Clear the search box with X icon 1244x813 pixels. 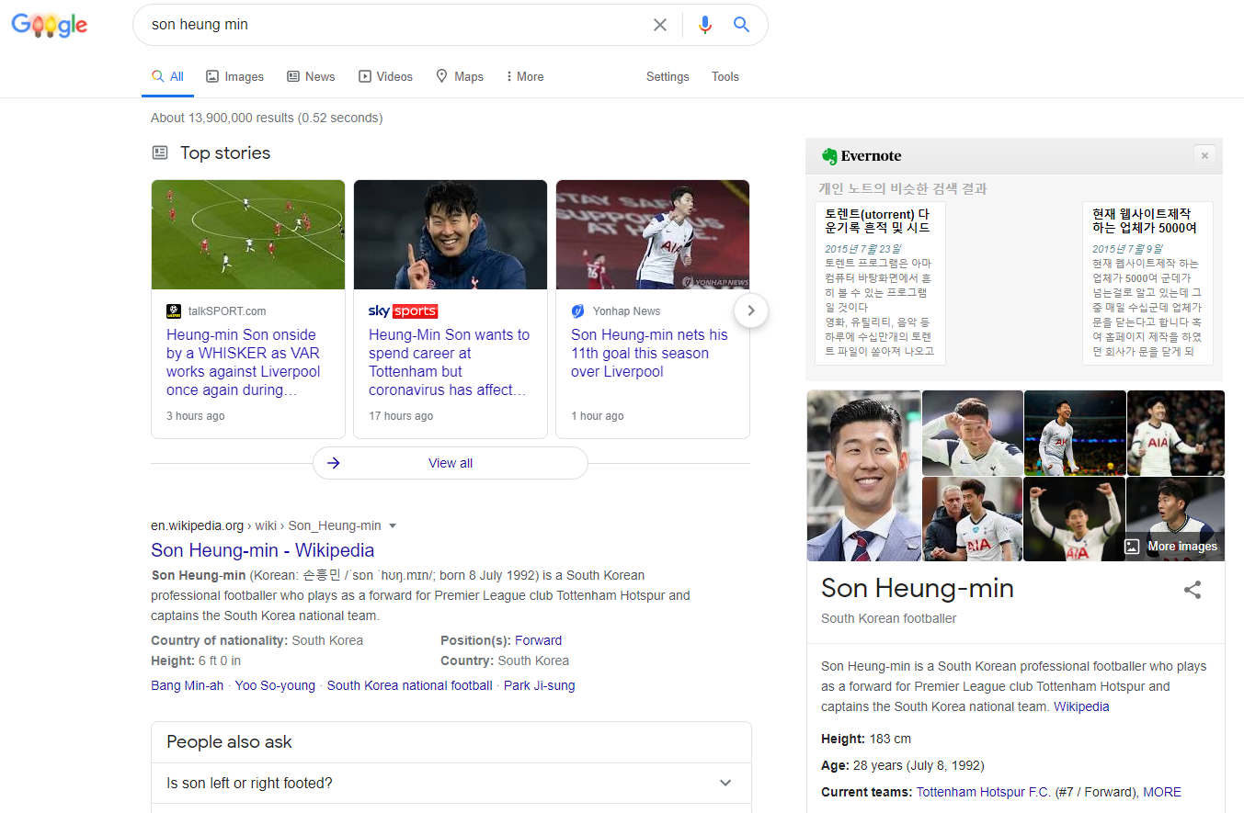(660, 25)
